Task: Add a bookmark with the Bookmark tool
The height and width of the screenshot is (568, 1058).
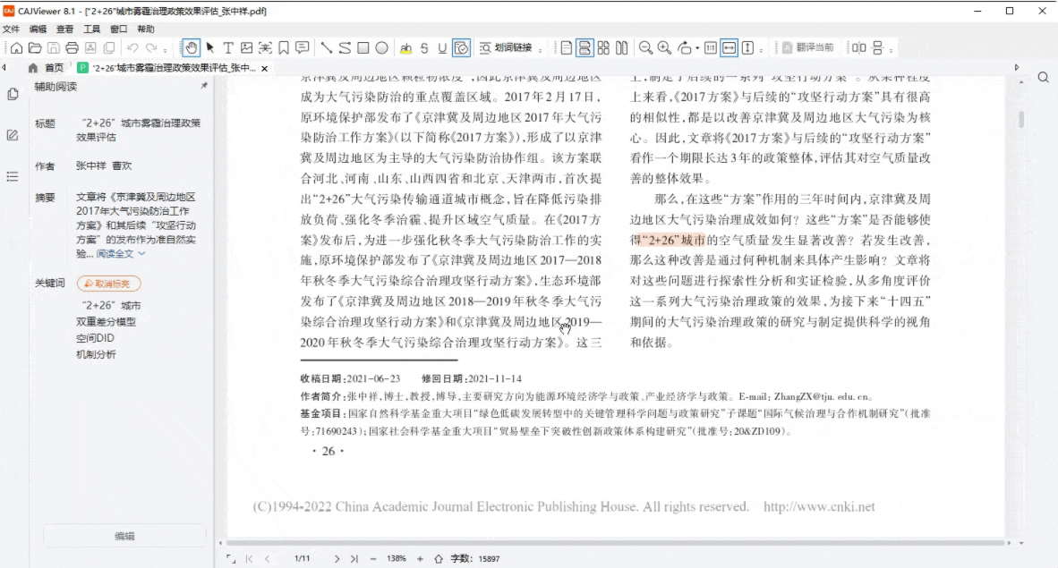Action: pos(284,47)
